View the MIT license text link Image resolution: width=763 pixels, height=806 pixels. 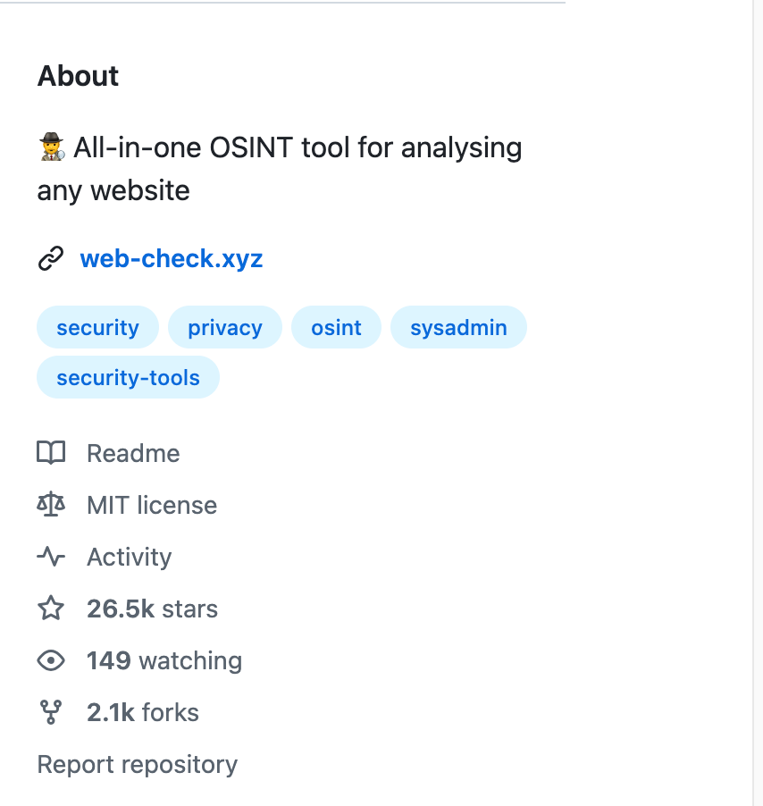(x=152, y=505)
